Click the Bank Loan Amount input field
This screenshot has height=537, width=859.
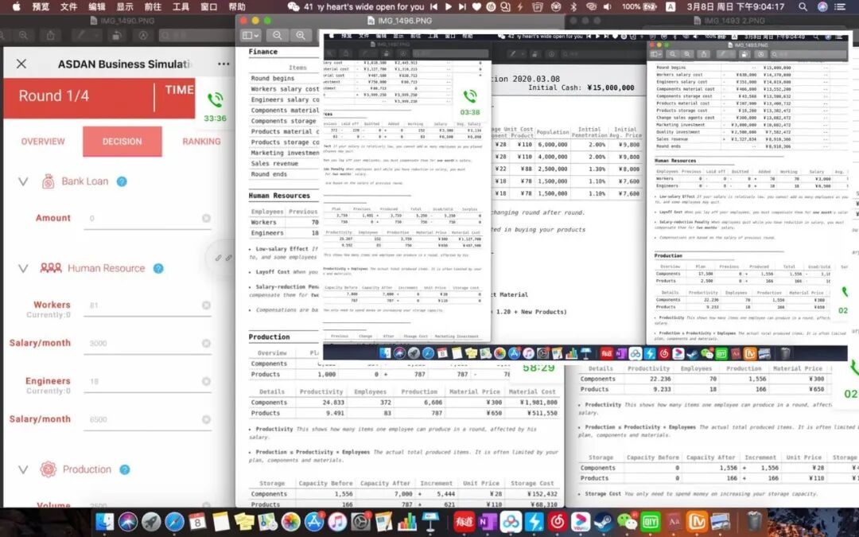coord(147,218)
